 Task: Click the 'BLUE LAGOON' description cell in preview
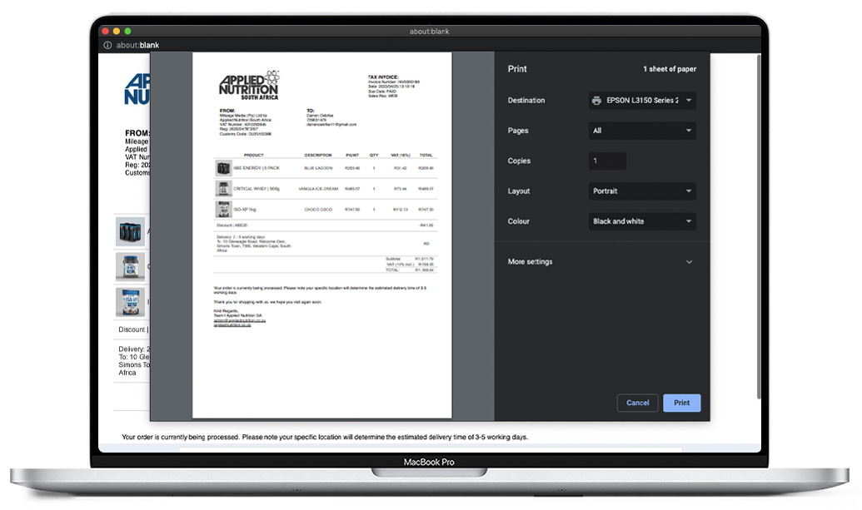[318, 168]
